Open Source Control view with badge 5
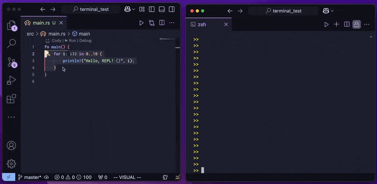Screen dimensions: 377x184 [11, 62]
